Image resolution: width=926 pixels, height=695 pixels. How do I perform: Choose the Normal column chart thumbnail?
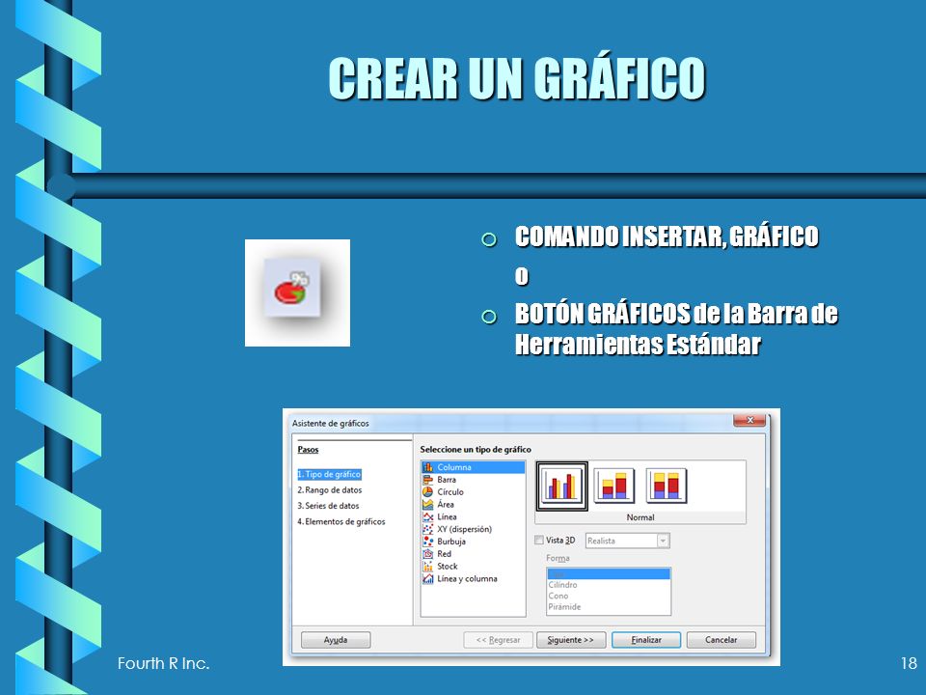click(x=561, y=486)
